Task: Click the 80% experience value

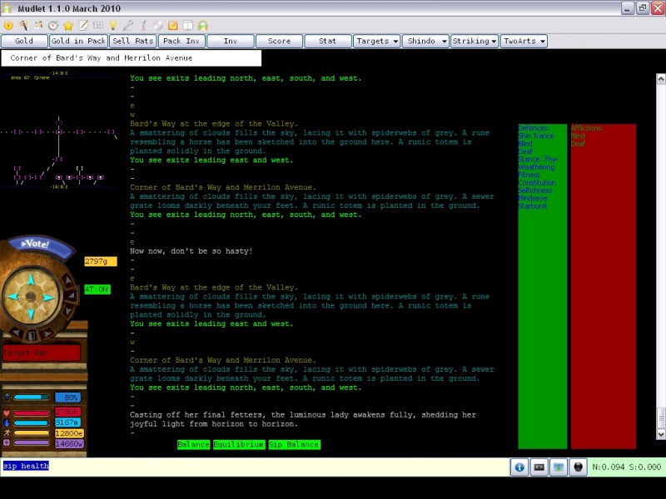Action: point(68,398)
